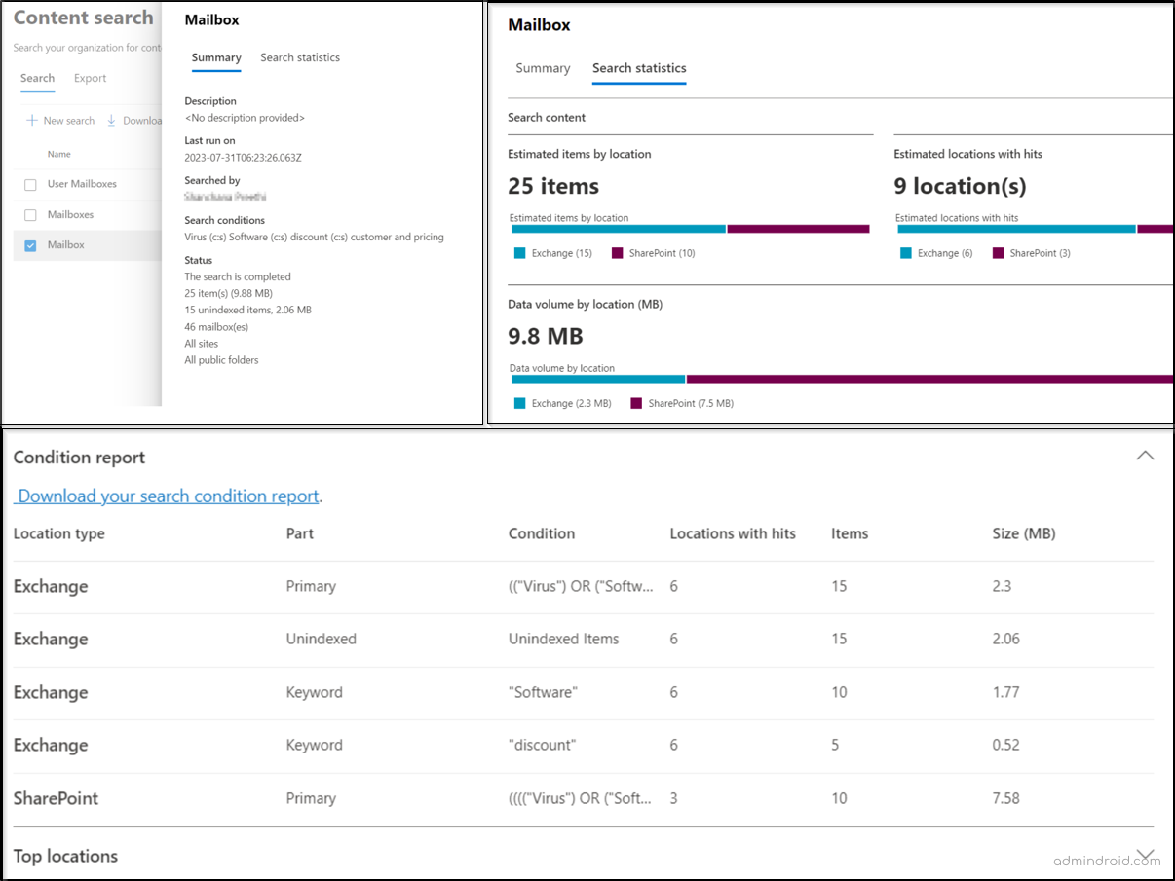Check the Mailboxes checkbox
1175x881 pixels.
coord(30,214)
